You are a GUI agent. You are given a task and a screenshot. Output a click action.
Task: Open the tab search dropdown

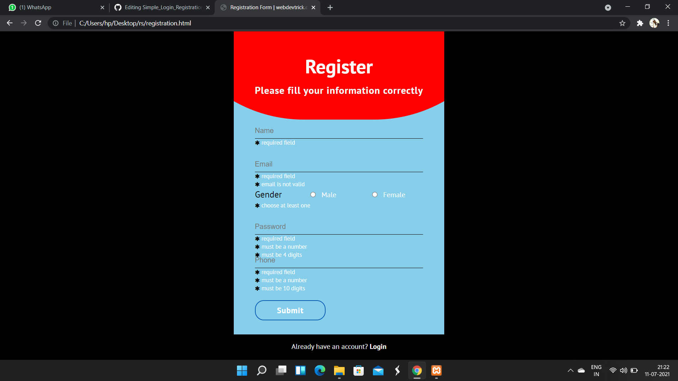[x=608, y=7]
